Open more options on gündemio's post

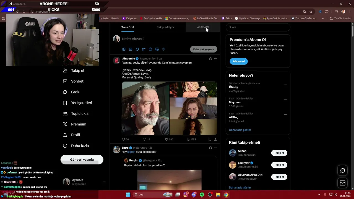coord(215,59)
